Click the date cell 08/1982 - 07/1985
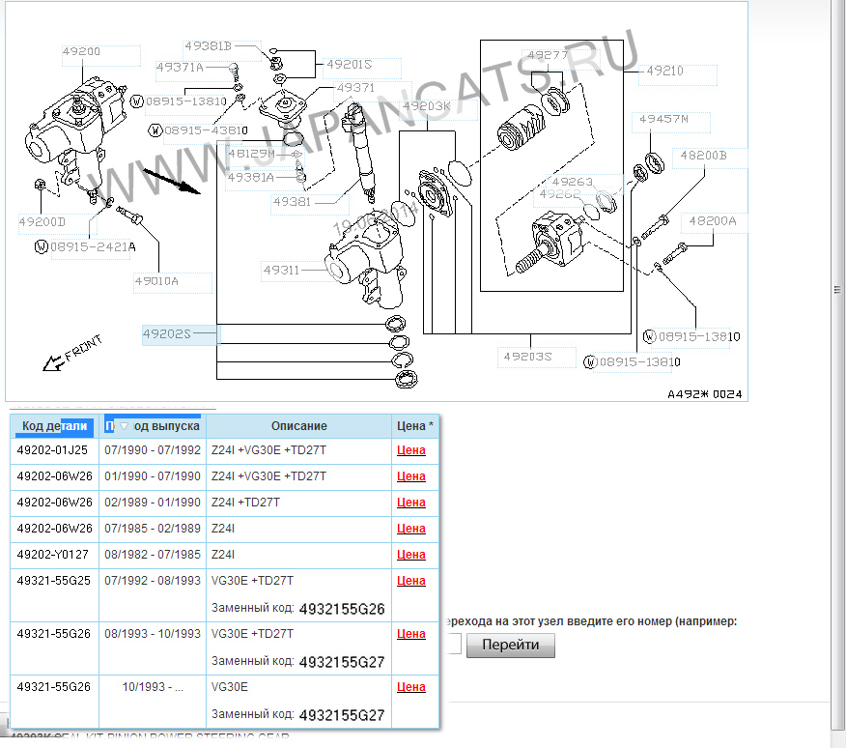The width and height of the screenshot is (846, 748). tap(153, 555)
